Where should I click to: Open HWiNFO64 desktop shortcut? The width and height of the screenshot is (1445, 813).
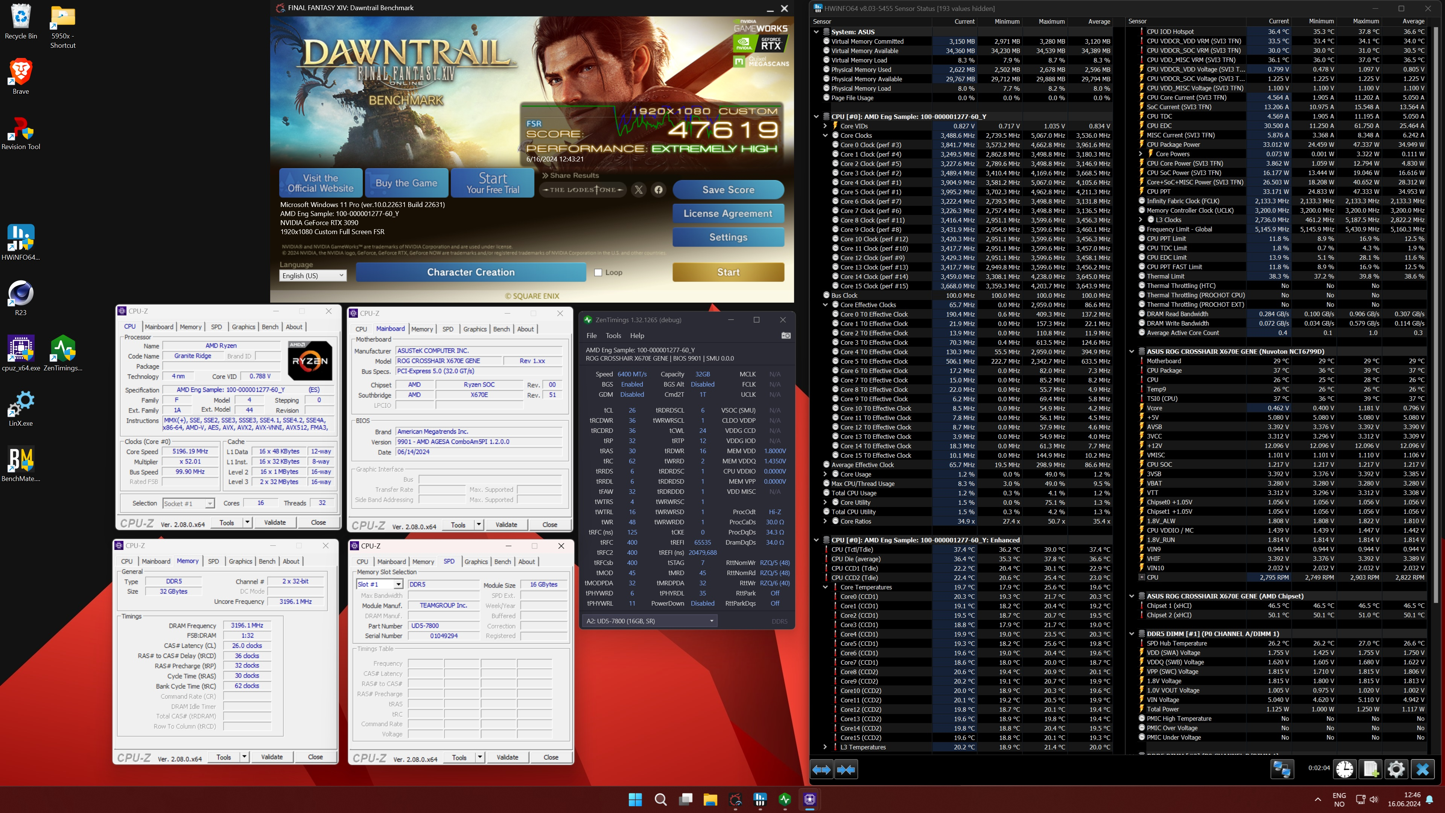coord(21,243)
